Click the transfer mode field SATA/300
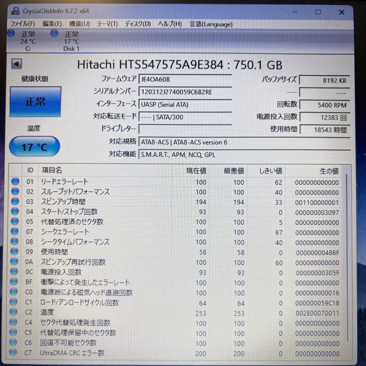The width and height of the screenshot is (366, 366). [185, 117]
